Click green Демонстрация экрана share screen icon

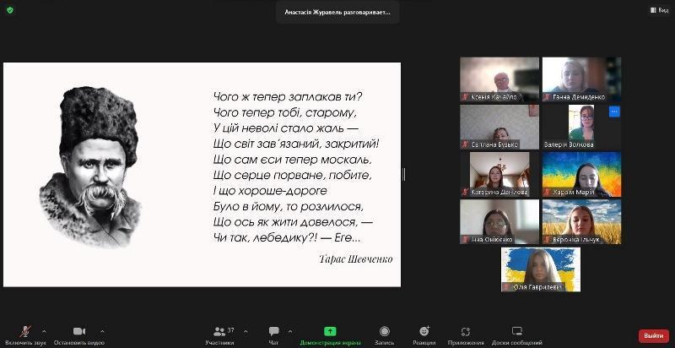[330, 331]
